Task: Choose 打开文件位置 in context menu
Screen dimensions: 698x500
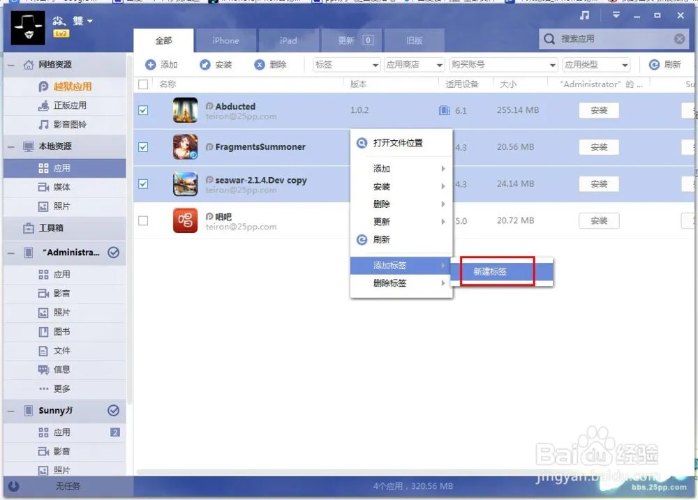Action: [x=398, y=143]
